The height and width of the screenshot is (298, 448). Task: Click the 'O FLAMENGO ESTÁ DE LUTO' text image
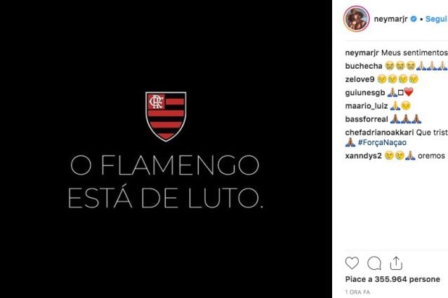165,182
